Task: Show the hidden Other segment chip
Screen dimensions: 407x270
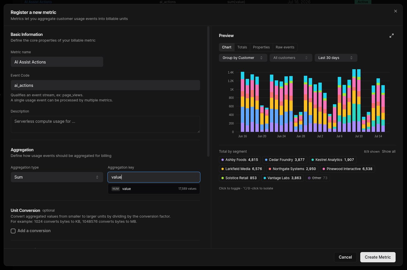Action: (x=318, y=178)
